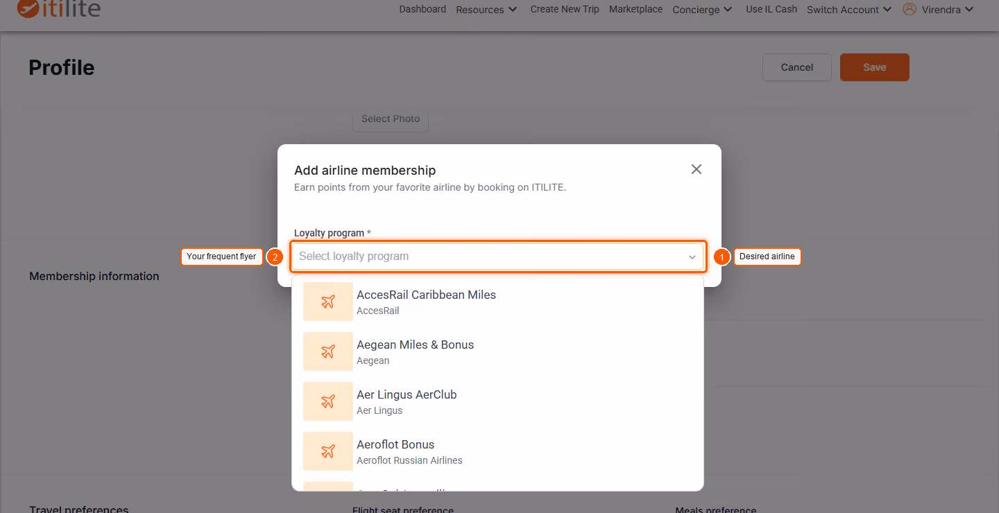The image size is (999, 513).
Task: Click the Cancel button
Action: (797, 67)
